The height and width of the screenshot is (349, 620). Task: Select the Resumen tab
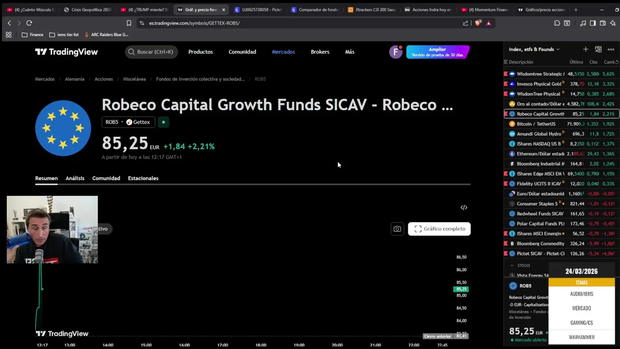click(46, 178)
